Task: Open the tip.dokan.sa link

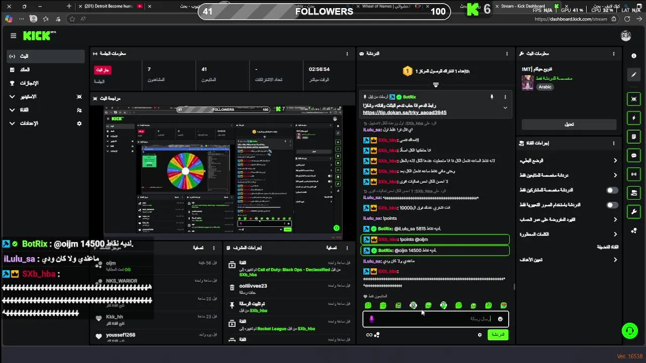Action: pyautogui.click(x=404, y=113)
